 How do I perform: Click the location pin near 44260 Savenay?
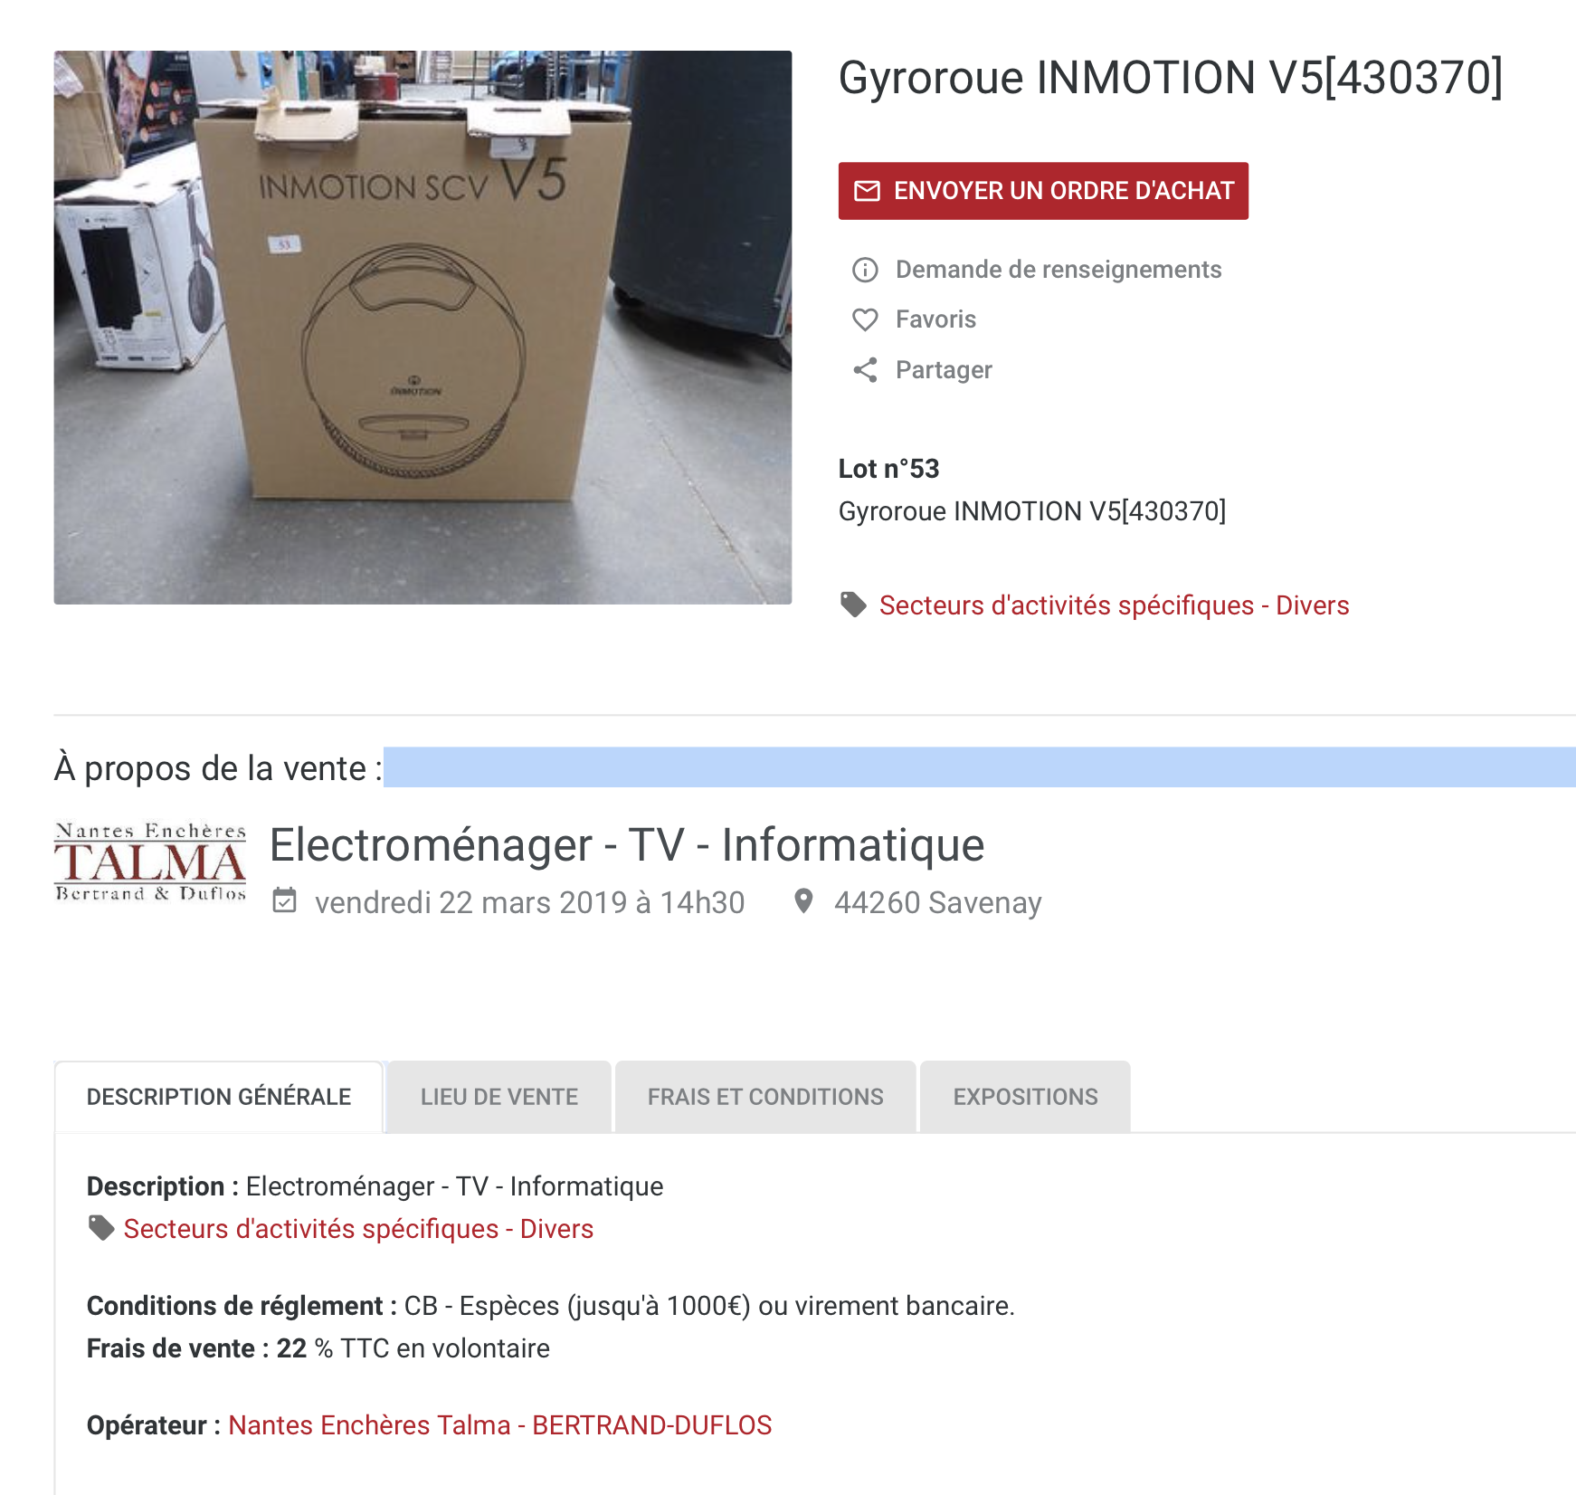pyautogui.click(x=802, y=901)
